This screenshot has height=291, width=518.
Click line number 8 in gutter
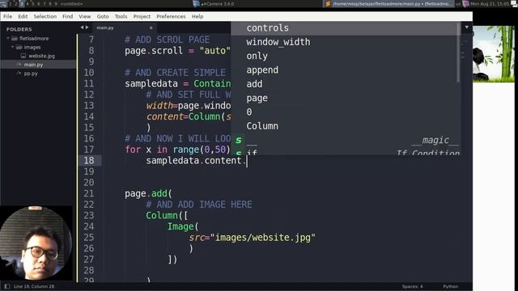point(91,51)
